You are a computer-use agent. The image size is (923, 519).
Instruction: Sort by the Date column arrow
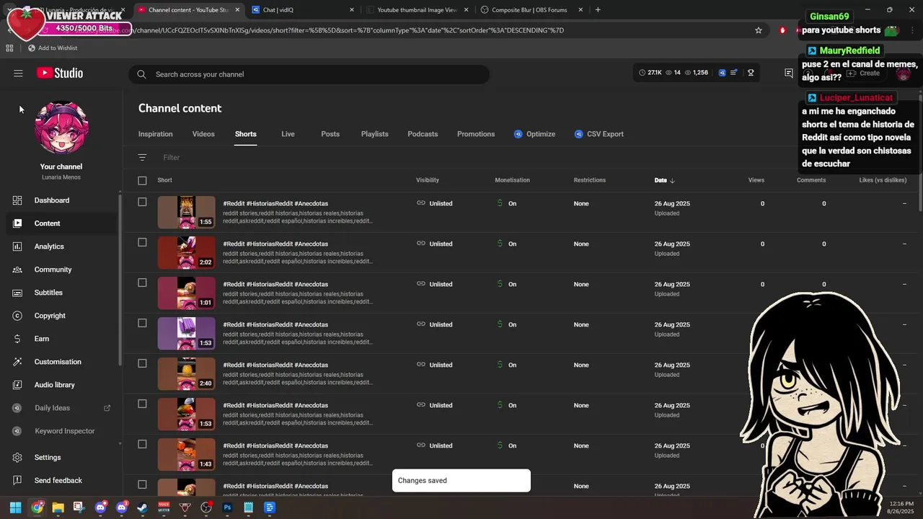[672, 180]
